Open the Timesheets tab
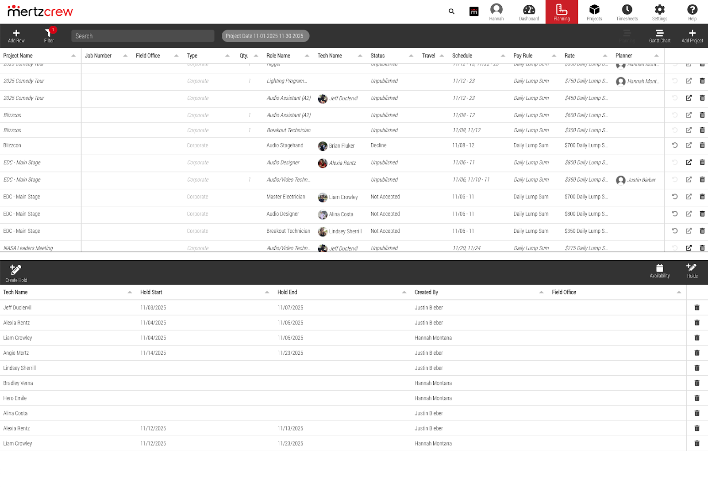Viewport: 708px width, 487px height. tap(627, 12)
